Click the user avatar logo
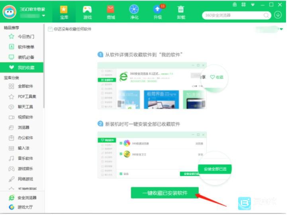This screenshot has width=288, height=215. (10, 12)
